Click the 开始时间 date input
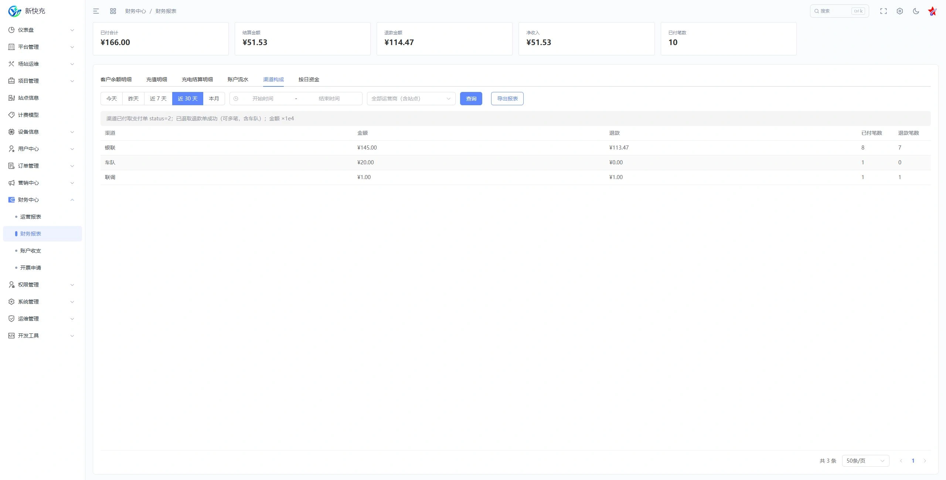 (263, 99)
